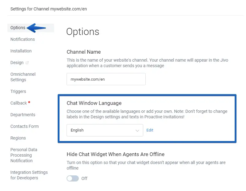Click the chevron arrow in the language selector
The width and height of the screenshot is (246, 191).
click(137, 131)
